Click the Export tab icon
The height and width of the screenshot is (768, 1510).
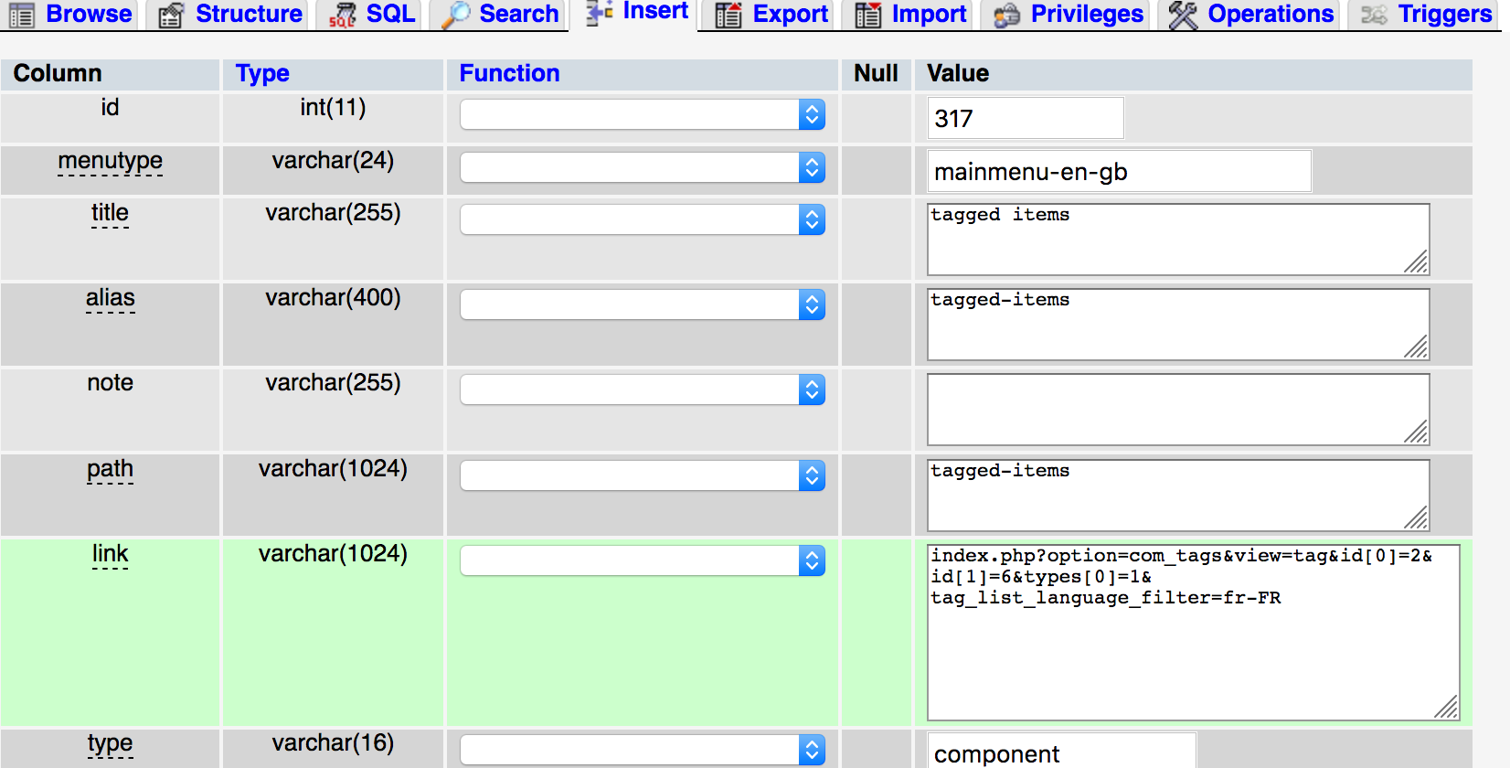(x=728, y=15)
